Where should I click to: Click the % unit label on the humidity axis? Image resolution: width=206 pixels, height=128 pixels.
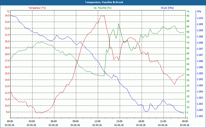(188, 12)
